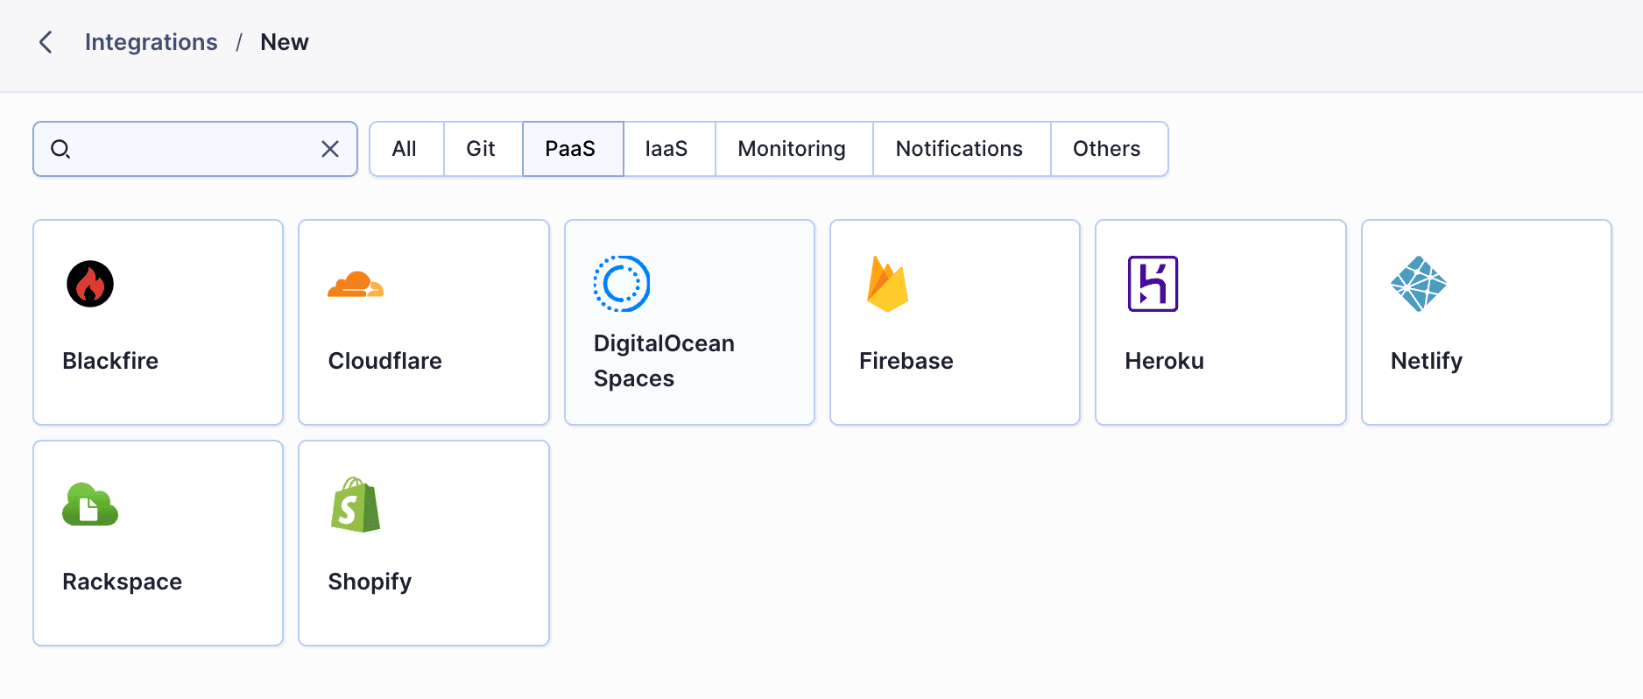Select the Netlify integration label

tap(1426, 361)
